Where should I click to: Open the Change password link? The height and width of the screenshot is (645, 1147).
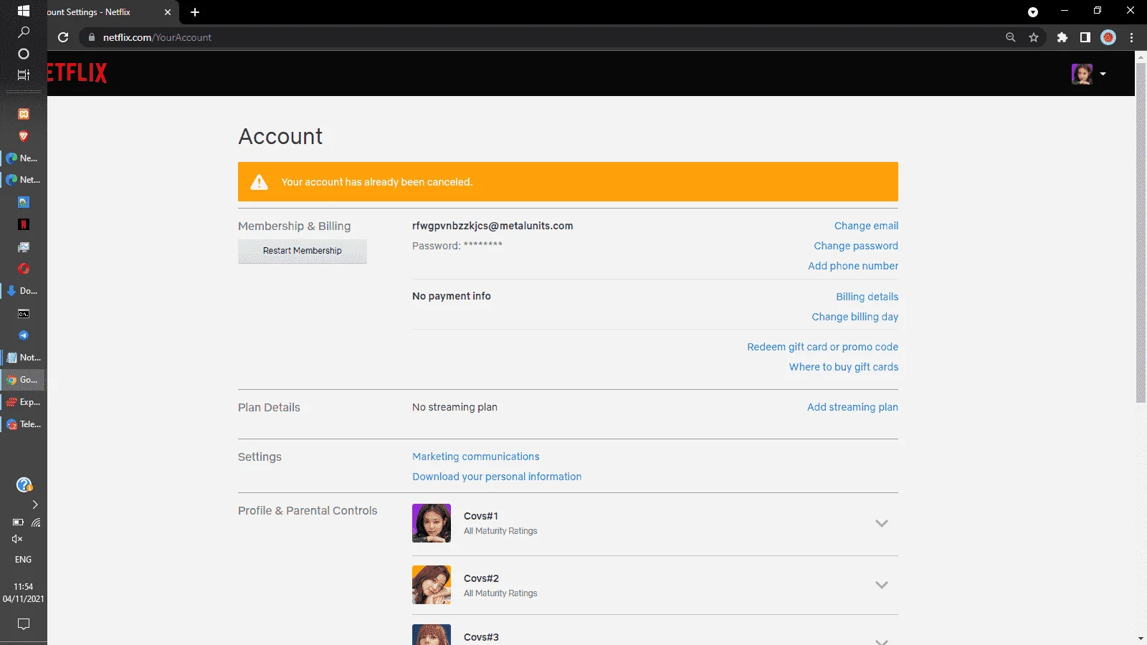click(x=856, y=246)
